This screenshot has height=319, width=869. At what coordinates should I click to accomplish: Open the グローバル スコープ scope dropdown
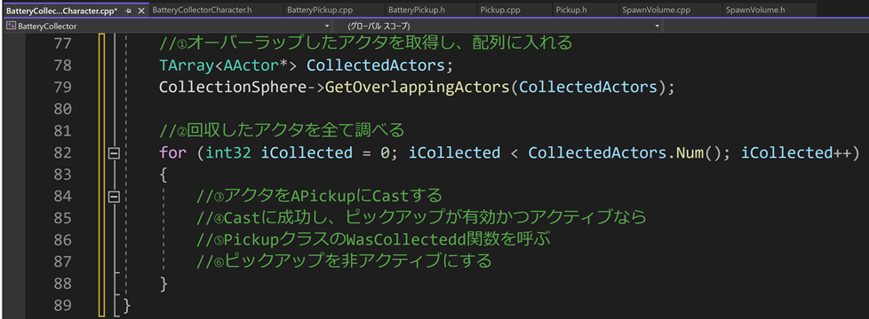(x=658, y=26)
